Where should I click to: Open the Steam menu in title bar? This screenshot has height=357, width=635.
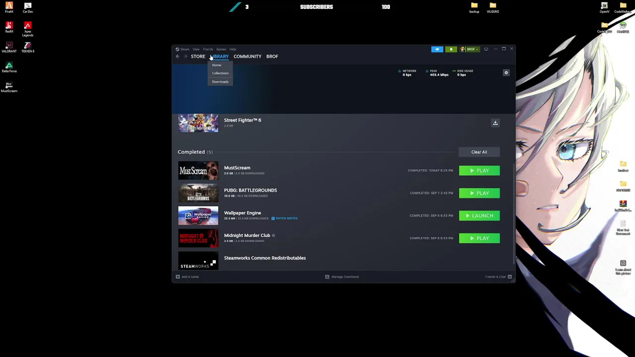tap(182, 49)
